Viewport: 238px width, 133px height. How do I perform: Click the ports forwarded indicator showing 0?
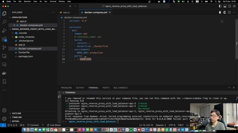[x=22, y=125]
